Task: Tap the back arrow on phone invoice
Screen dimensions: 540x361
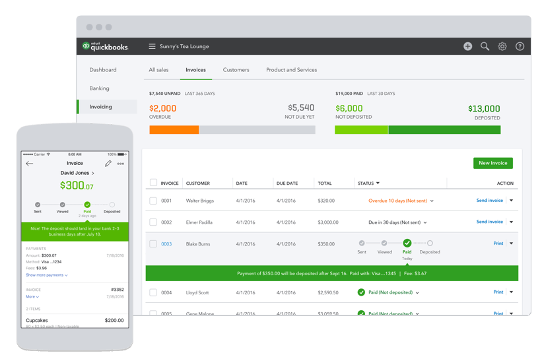Action: point(30,164)
